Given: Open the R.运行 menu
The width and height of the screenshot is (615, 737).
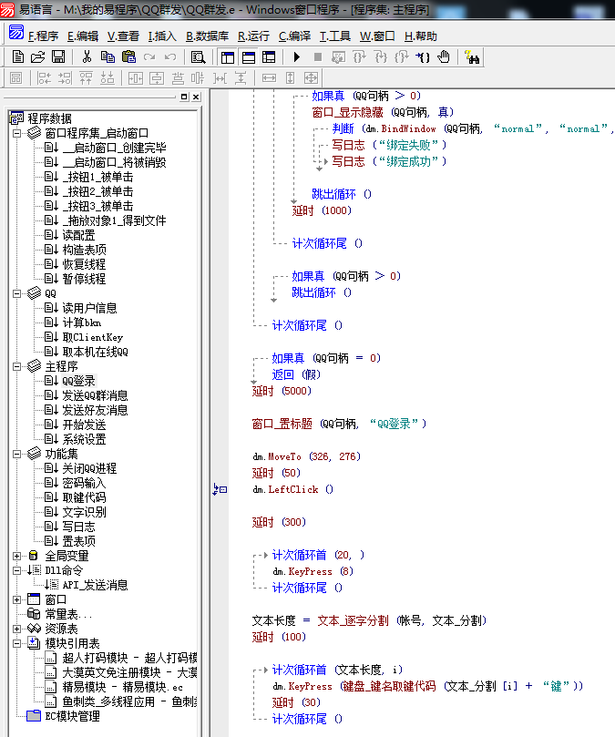Looking at the screenshot, I should (x=253, y=36).
